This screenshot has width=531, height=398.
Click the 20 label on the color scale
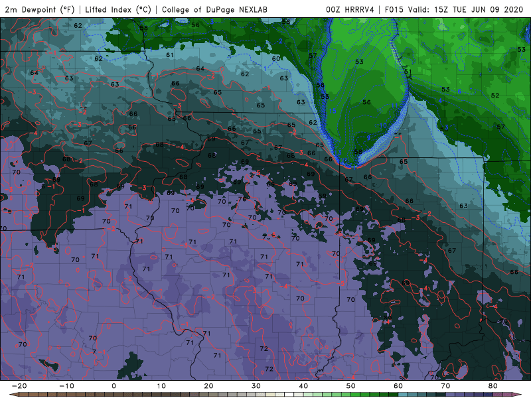[x=208, y=386]
